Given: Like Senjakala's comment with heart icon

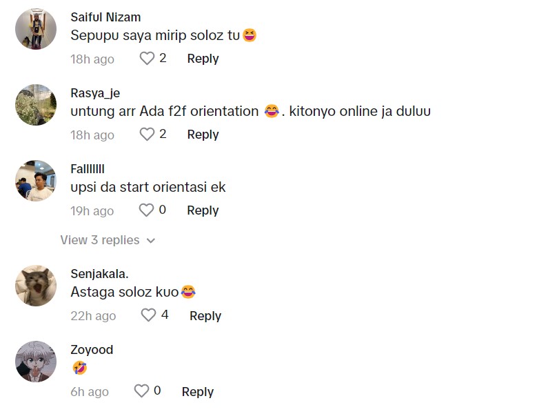Looking at the screenshot, I should [x=149, y=315].
